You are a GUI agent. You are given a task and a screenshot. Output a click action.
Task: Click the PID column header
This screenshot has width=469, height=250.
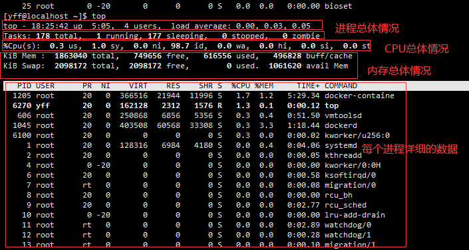tap(24, 86)
